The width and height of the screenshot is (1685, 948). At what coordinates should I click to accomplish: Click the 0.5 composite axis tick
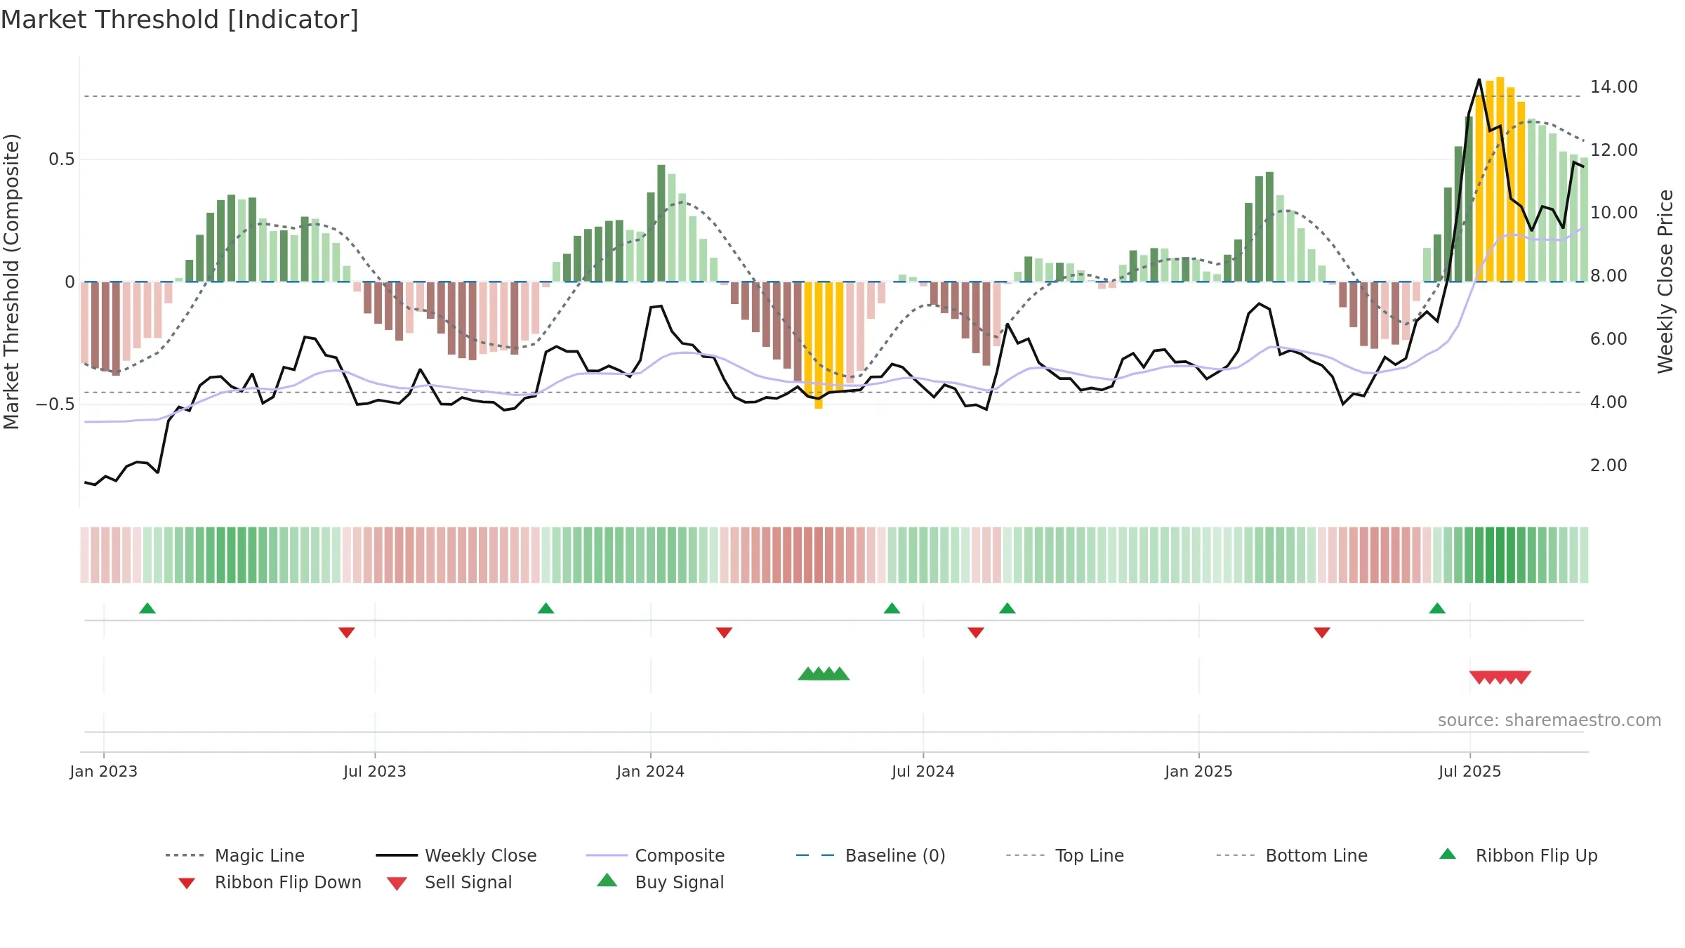pyautogui.click(x=62, y=159)
